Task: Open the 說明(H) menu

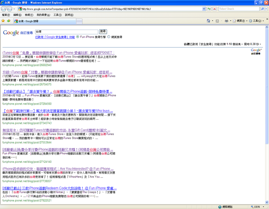Action: [69, 15]
